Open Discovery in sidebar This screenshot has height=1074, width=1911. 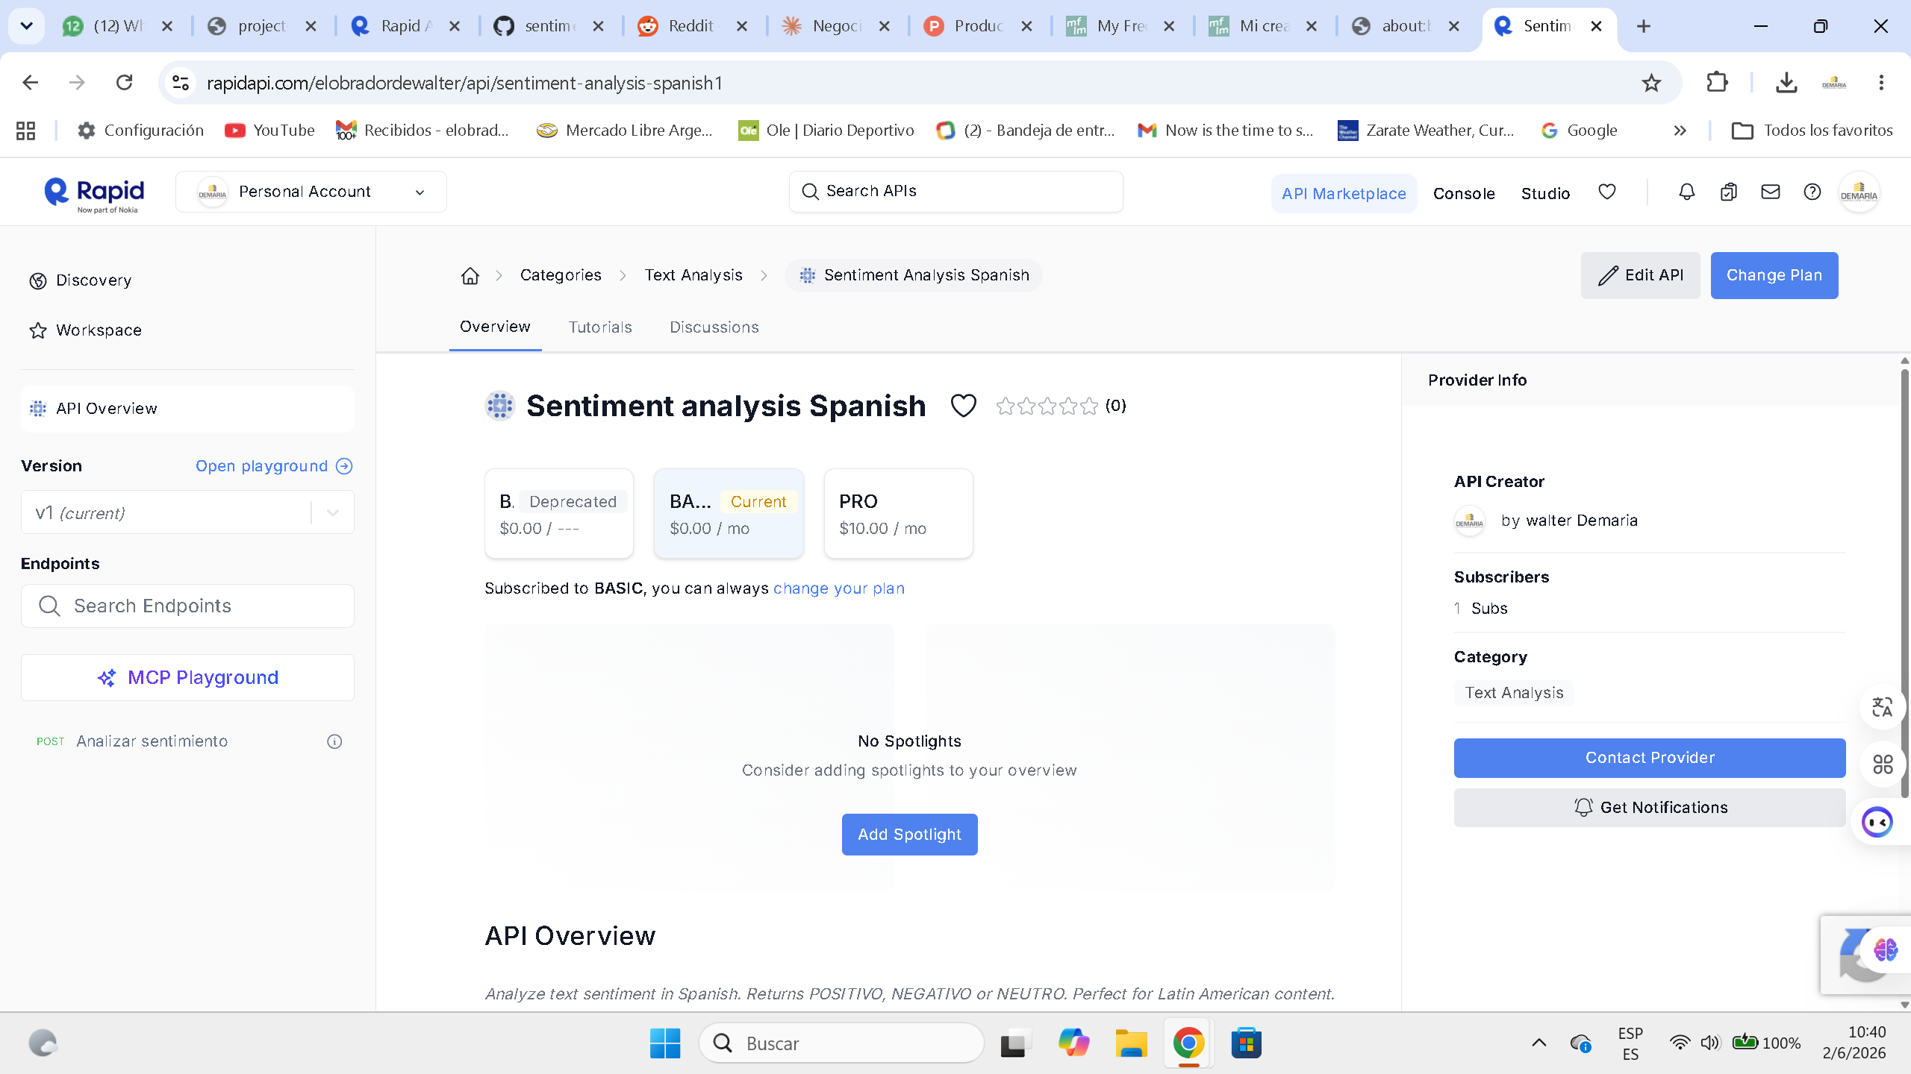pyautogui.click(x=94, y=280)
